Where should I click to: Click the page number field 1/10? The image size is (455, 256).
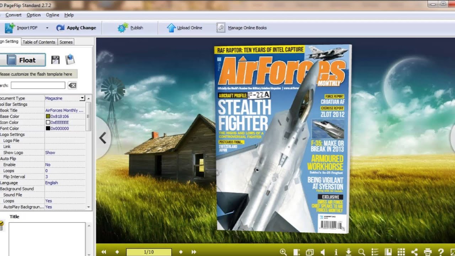(149, 252)
